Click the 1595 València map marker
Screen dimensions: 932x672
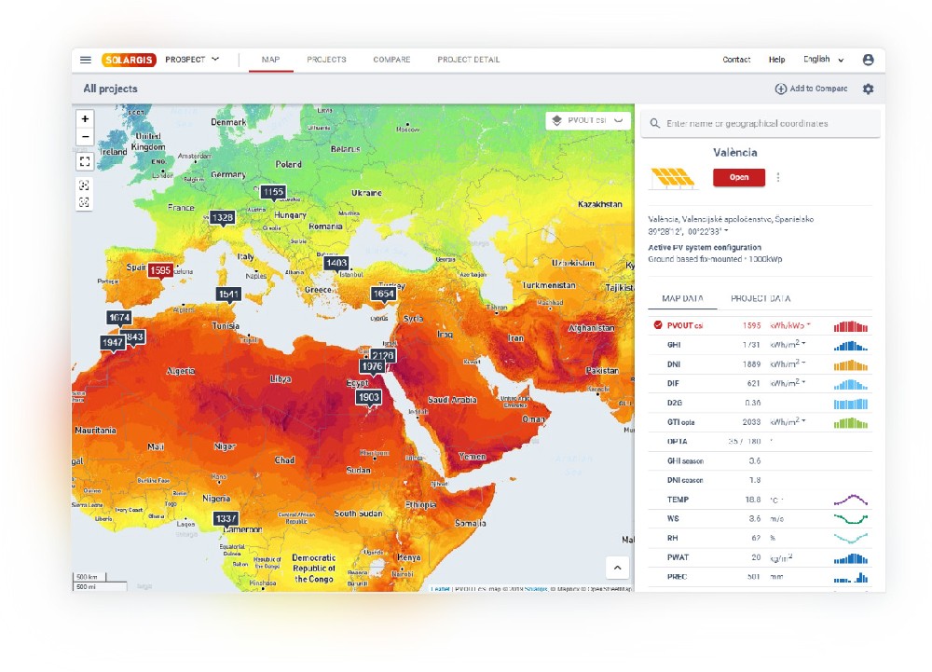pyautogui.click(x=160, y=270)
